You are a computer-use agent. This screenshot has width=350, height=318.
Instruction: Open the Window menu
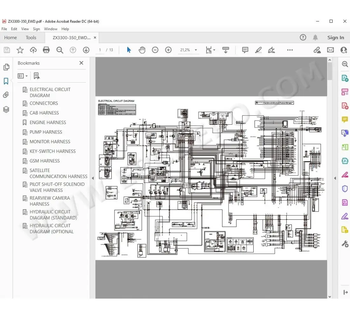pyautogui.click(x=51, y=29)
